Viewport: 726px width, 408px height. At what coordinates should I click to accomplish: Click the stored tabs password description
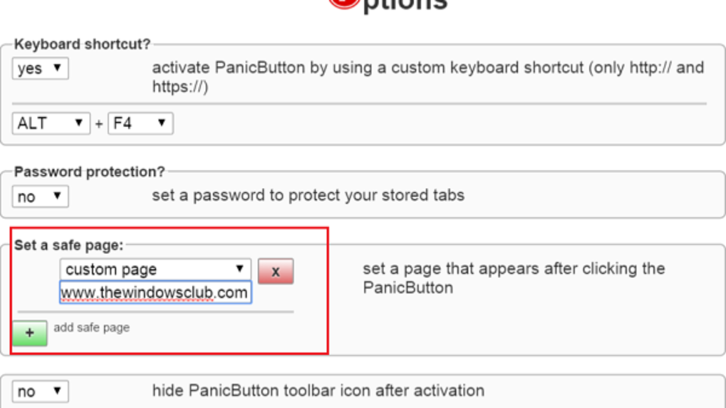pos(308,195)
